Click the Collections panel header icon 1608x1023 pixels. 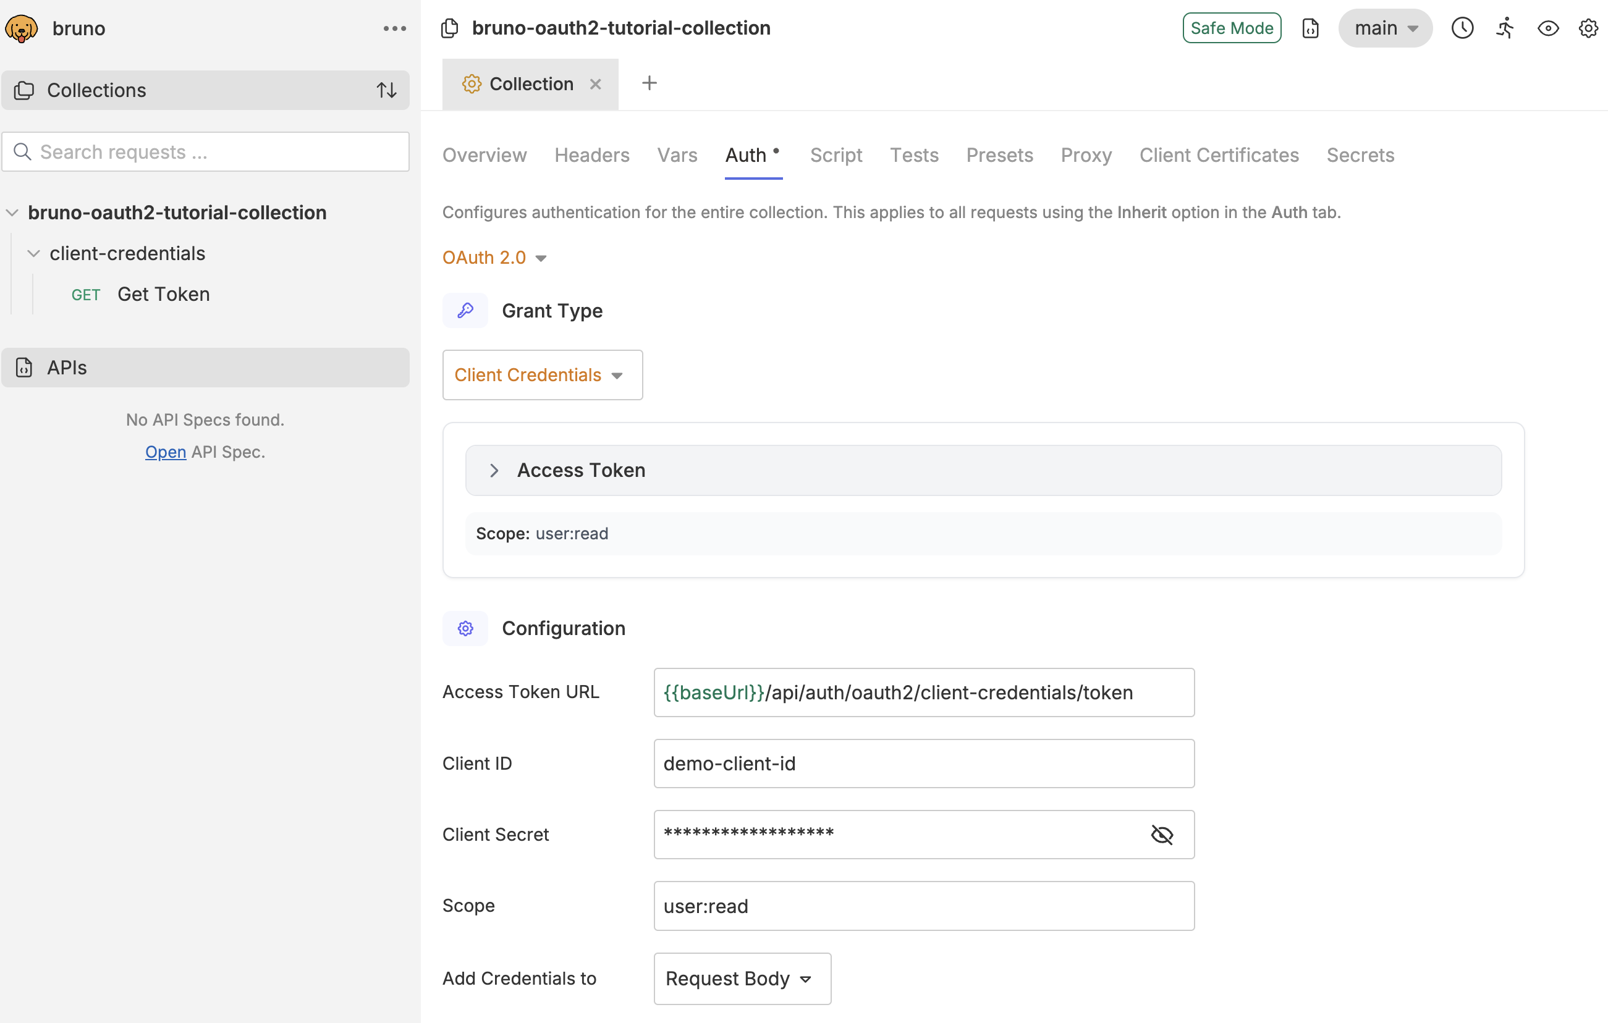[x=24, y=90]
